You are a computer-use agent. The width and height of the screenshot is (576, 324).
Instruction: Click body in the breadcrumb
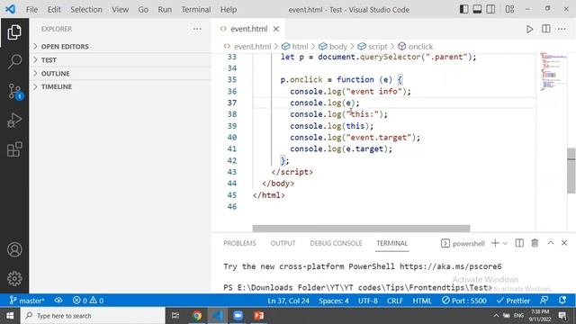(x=338, y=47)
